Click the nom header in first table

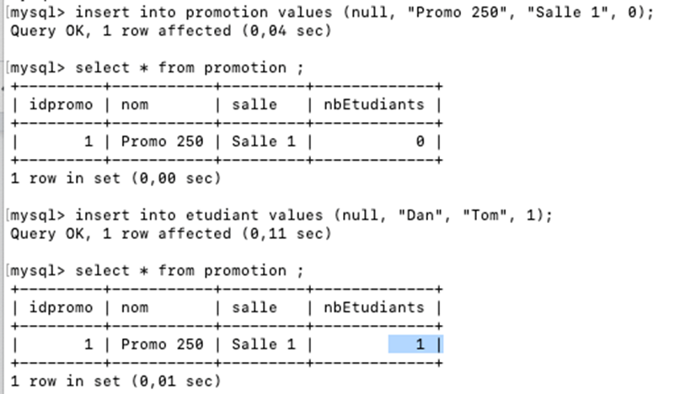[135, 104]
